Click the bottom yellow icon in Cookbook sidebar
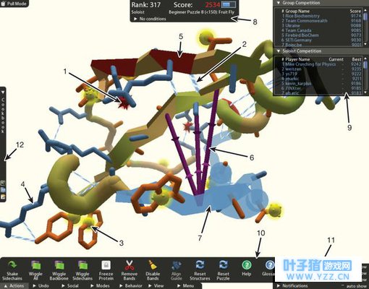 (3, 197)
